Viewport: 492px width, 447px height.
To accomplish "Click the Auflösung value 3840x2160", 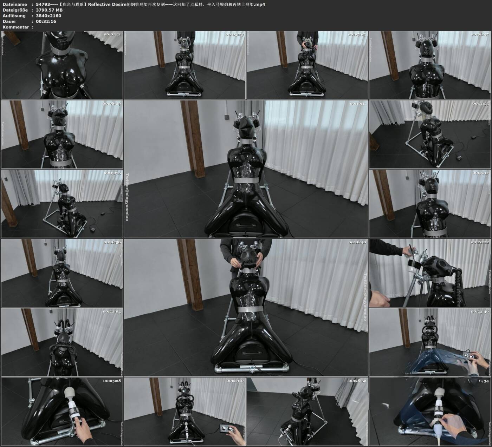I will (48, 15).
